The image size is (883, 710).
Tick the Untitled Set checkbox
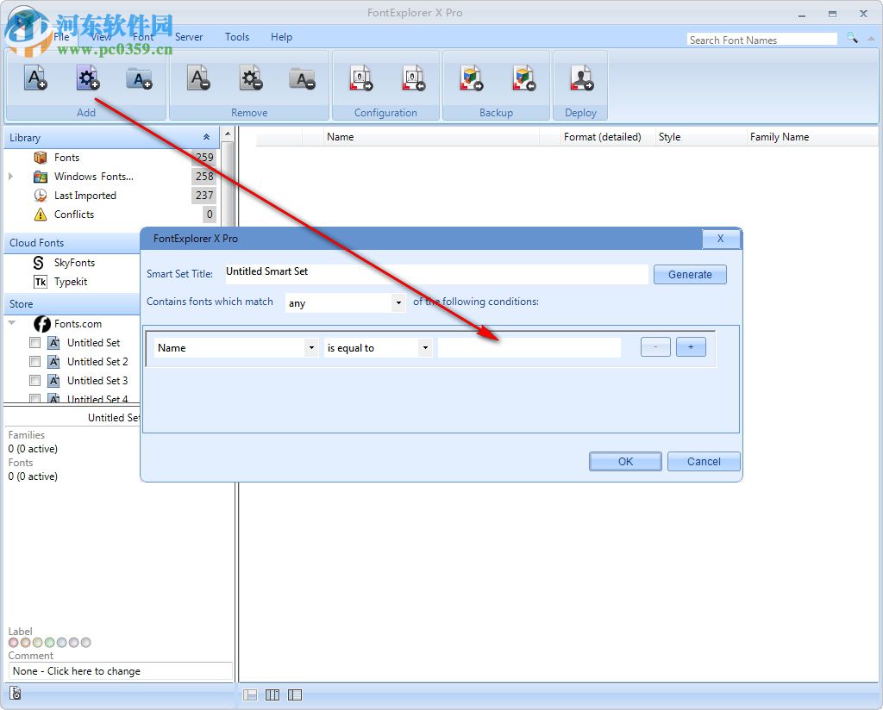point(34,343)
